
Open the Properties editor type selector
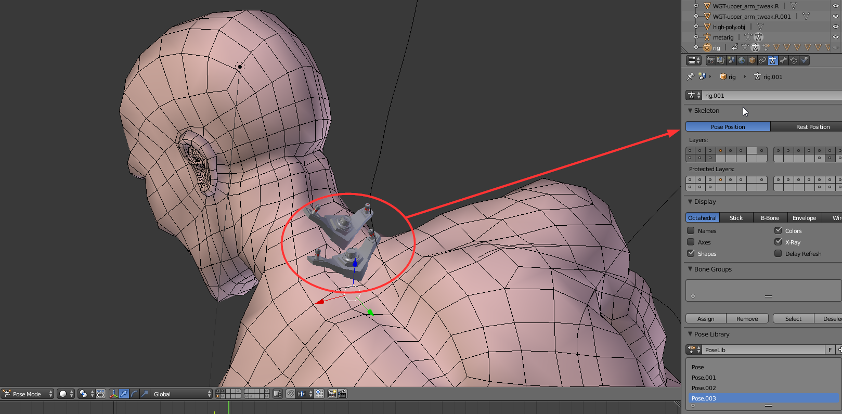(694, 60)
